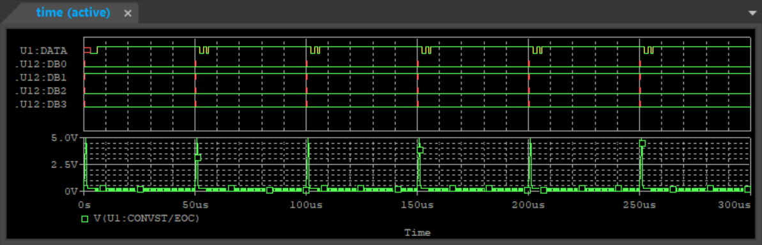
Task: Click the red start marker on U1:DATA trace
Action: [87, 50]
